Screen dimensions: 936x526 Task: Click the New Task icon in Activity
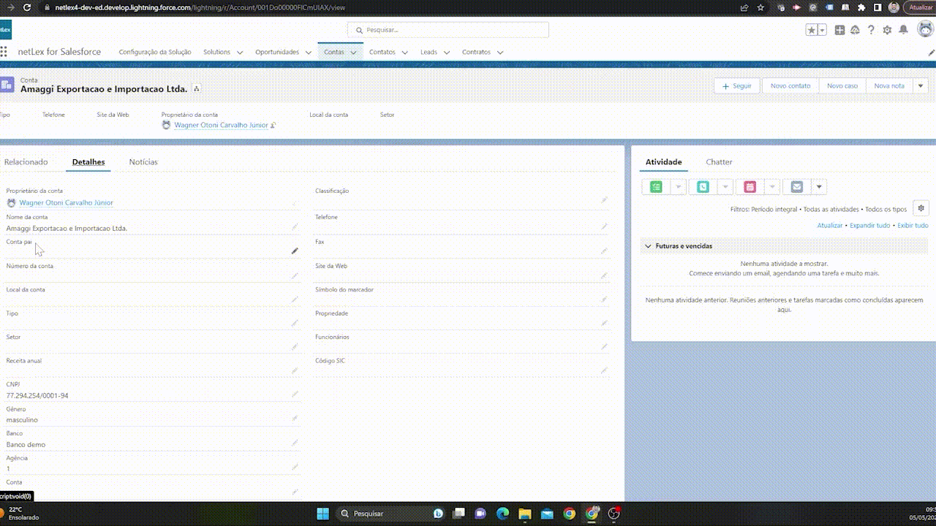tap(656, 187)
